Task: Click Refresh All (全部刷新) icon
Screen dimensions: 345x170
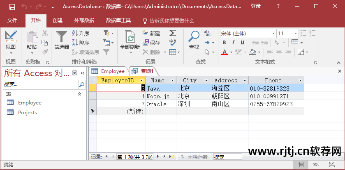Action: click(x=130, y=36)
